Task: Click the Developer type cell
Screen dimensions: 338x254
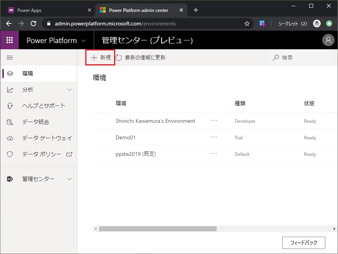Action: pos(245,121)
